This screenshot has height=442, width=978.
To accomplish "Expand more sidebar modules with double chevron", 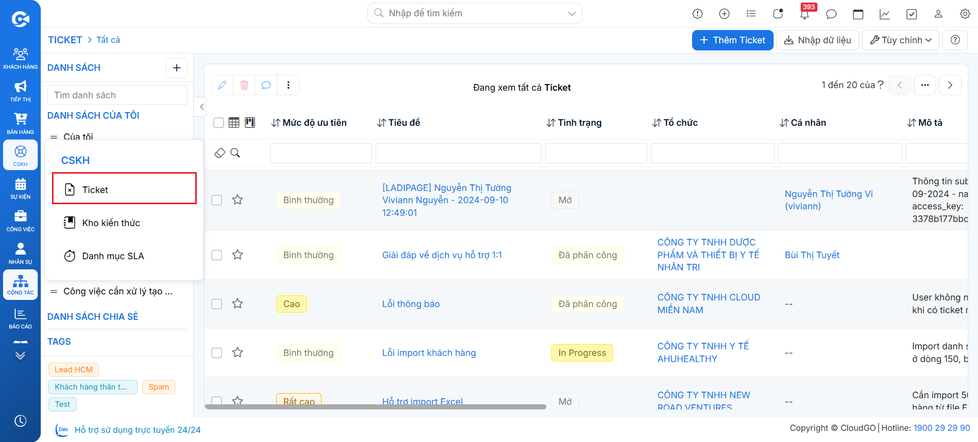I will [20, 355].
